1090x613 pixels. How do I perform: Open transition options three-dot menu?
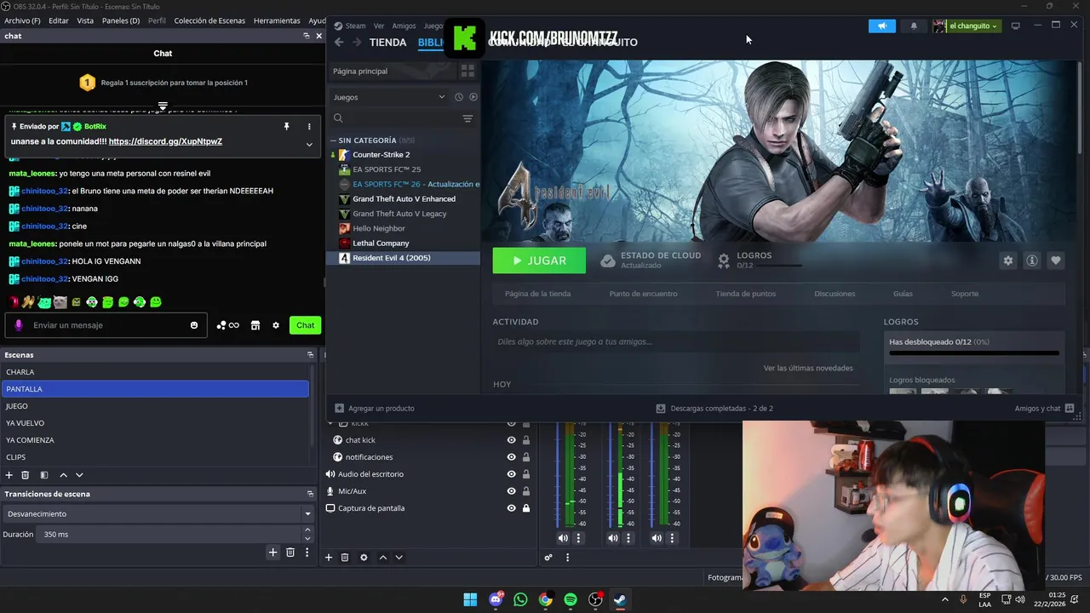tap(307, 553)
